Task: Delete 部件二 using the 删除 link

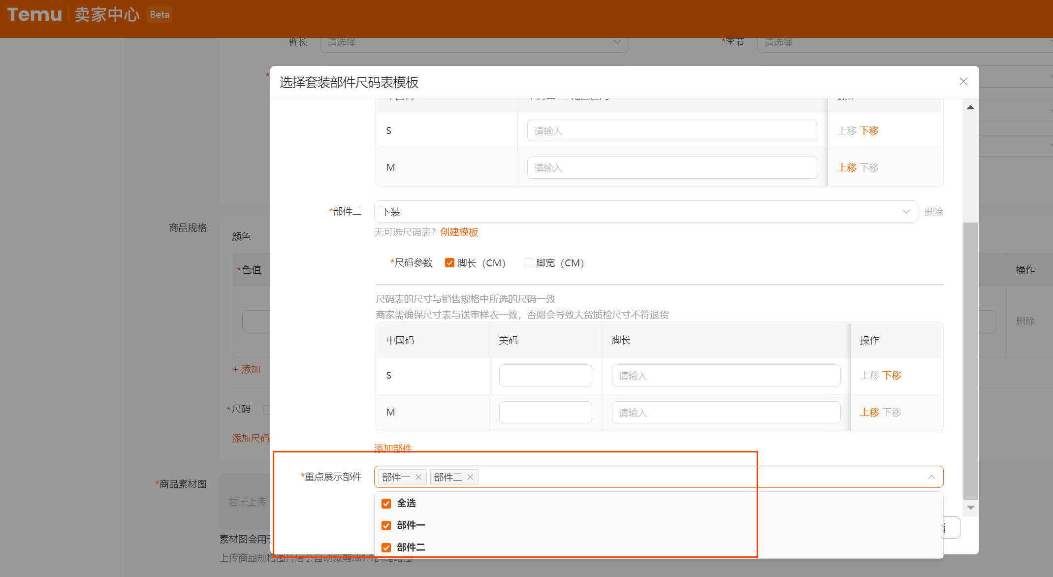Action: point(933,211)
